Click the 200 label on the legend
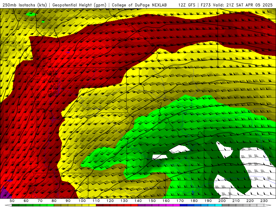Screen dimensions: 276x207 click(222, 201)
